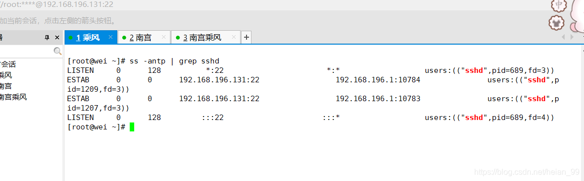Pin the session manager panel
This screenshot has height=181, width=584.
click(x=47, y=38)
